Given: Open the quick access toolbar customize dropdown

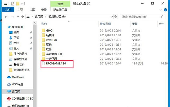Looking at the screenshot, I should coord(22,4).
